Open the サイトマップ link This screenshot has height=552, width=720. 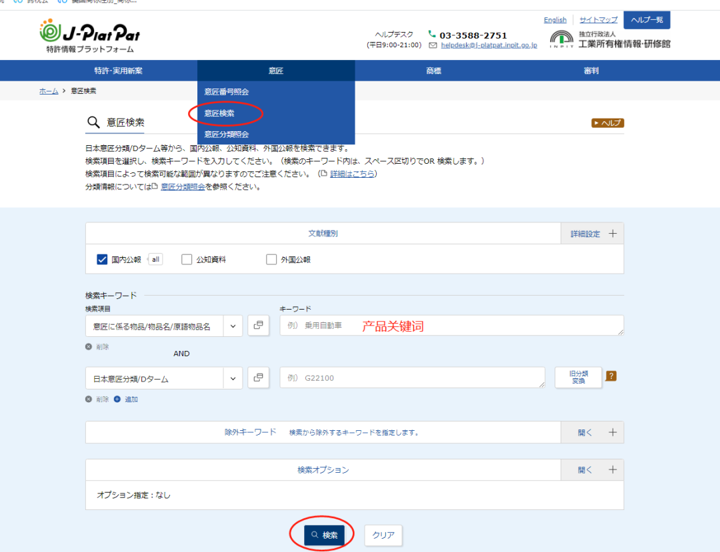pos(598,20)
